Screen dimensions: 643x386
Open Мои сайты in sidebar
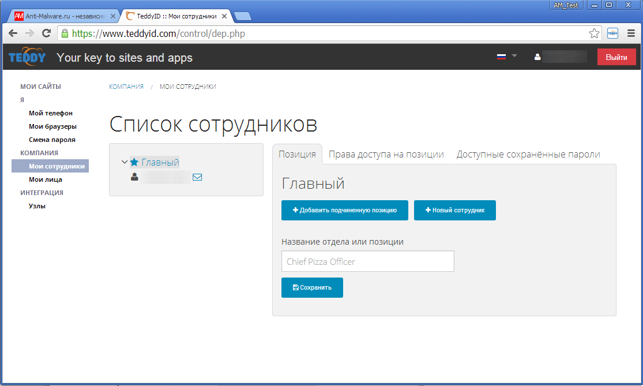[x=40, y=87]
